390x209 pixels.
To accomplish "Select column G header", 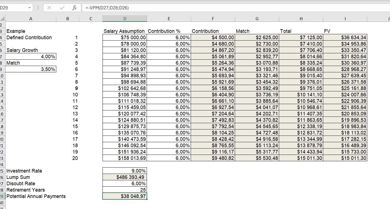I will coord(257,19).
